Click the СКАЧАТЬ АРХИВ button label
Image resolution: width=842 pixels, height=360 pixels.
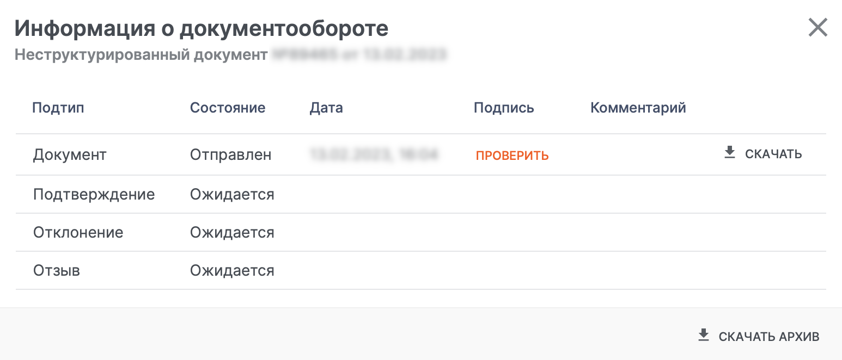tap(768, 337)
